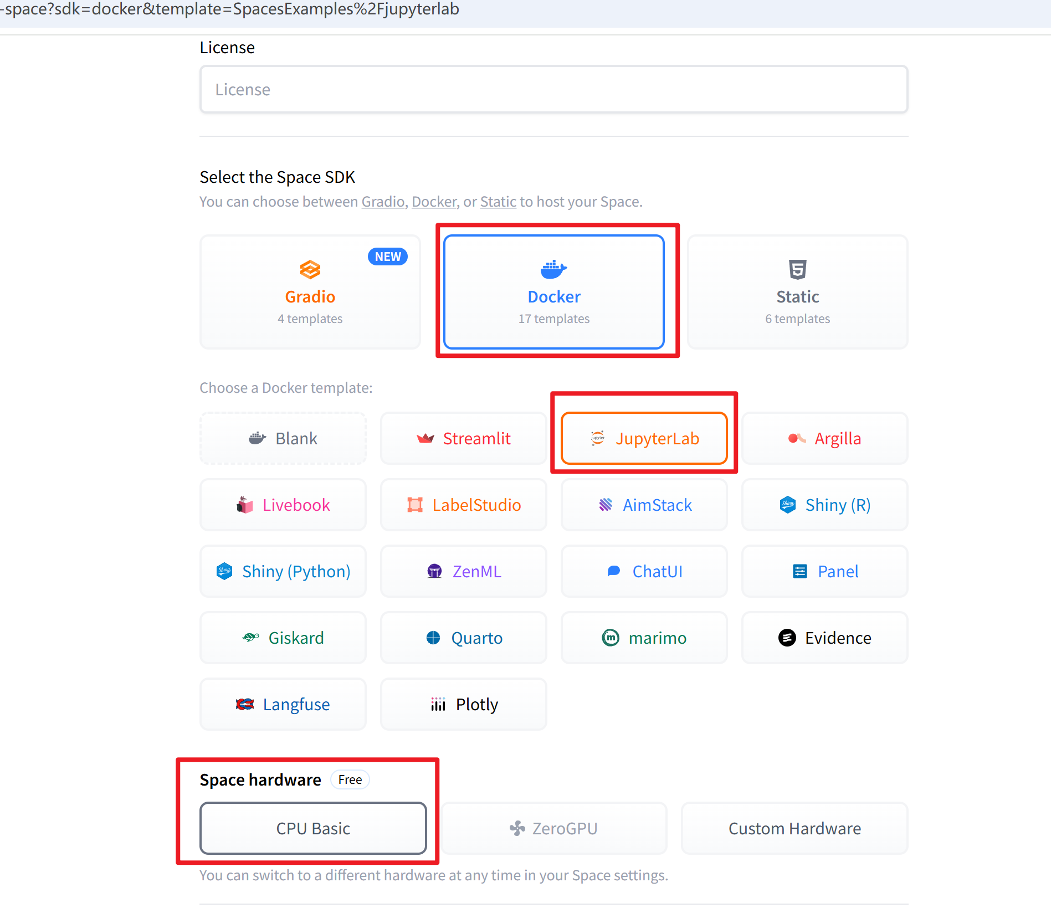Select ZeroGPU hardware option

tap(554, 828)
